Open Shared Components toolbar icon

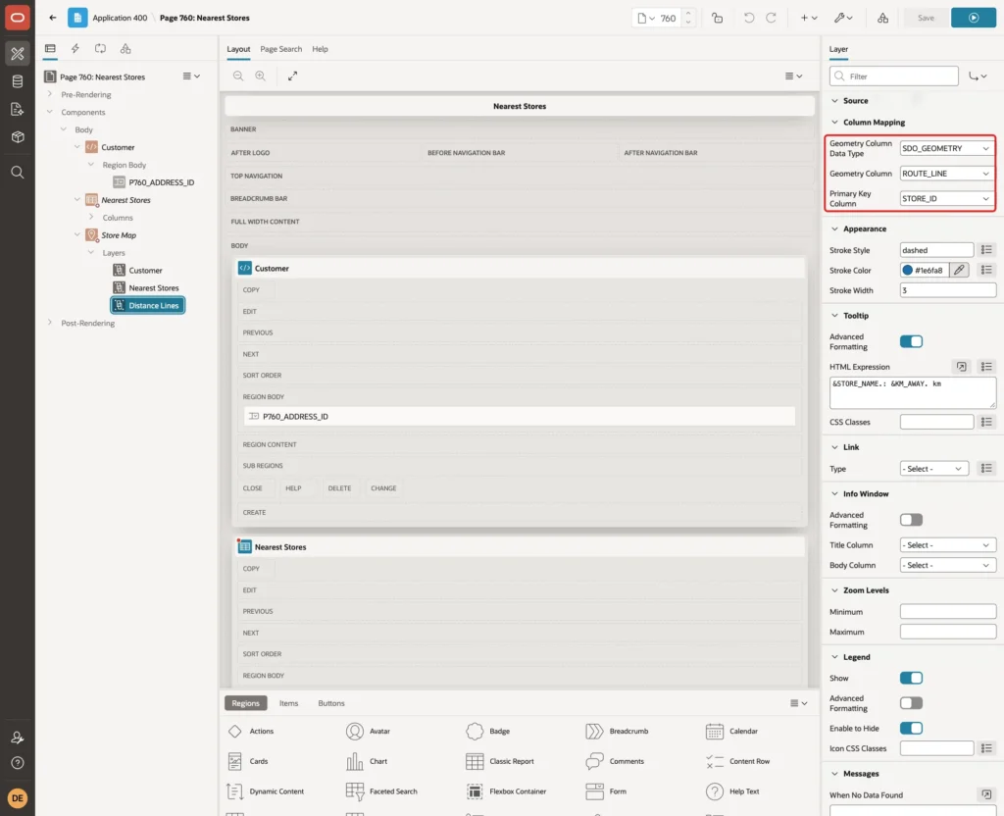882,18
